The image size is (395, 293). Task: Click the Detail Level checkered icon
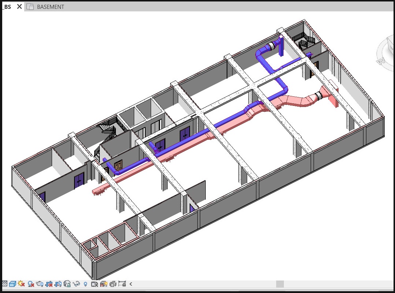(x=4, y=283)
